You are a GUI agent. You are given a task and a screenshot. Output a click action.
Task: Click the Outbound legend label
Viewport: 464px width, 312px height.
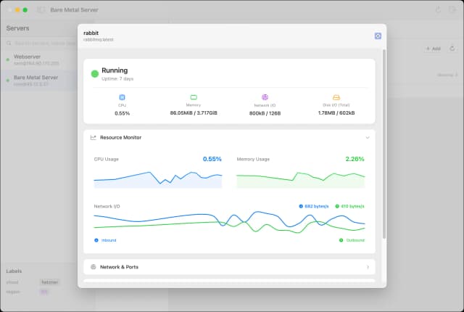tap(355, 240)
